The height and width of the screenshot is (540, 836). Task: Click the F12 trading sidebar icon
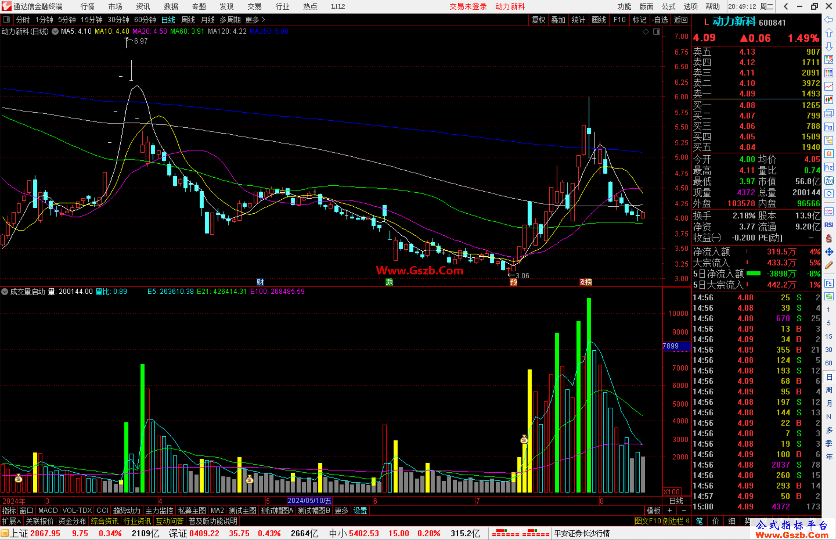(829, 167)
